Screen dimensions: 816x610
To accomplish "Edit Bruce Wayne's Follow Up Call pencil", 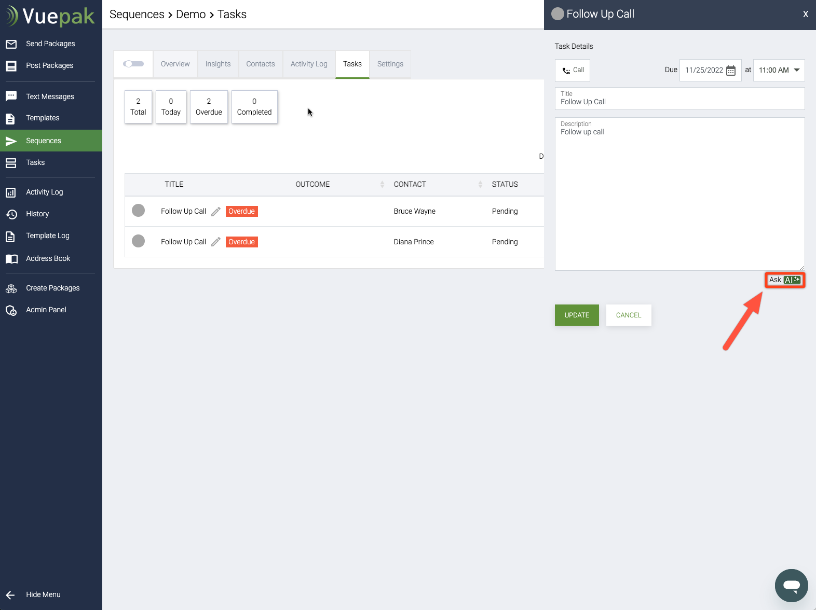I will coord(216,212).
